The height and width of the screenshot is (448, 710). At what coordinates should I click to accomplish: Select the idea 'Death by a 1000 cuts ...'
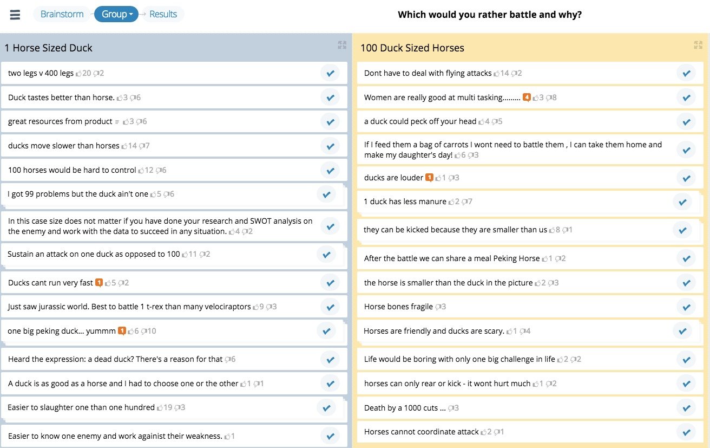tap(405, 408)
